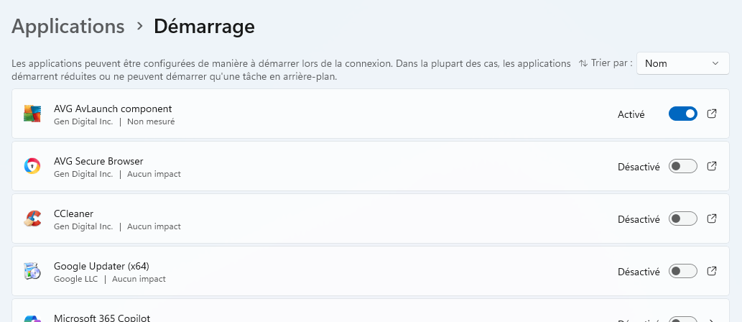This screenshot has height=322, width=742.
Task: Enable the AVG Secure Browser startup toggle
Action: coord(683,166)
